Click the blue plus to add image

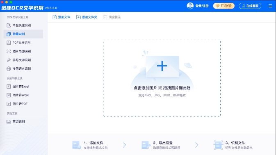(x=162, y=66)
